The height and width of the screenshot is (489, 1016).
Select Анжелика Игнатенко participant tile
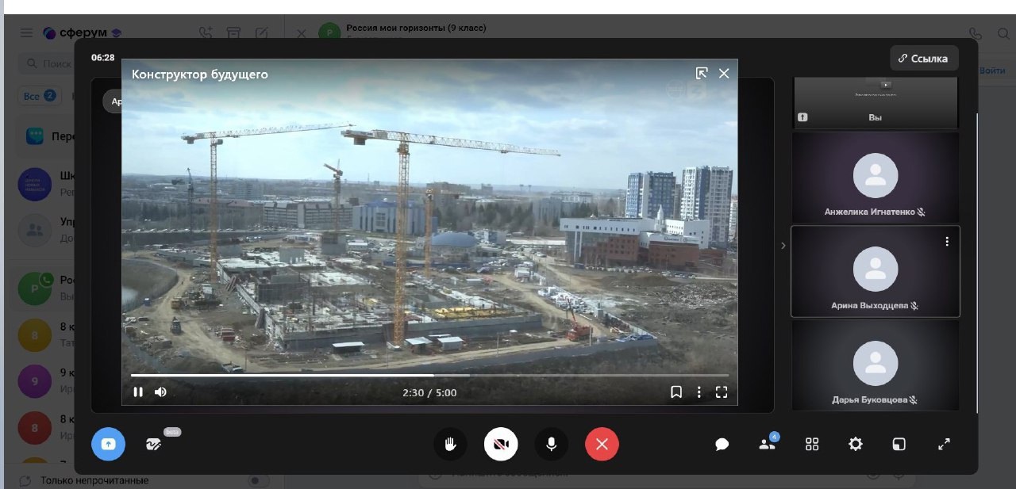875,178
